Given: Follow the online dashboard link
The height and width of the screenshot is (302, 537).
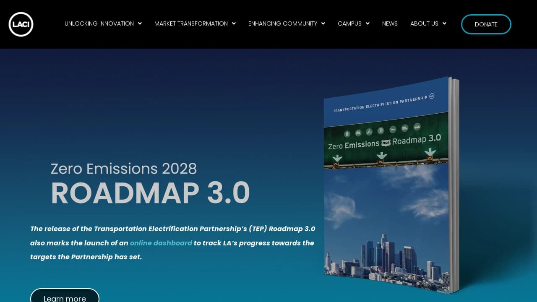Looking at the screenshot, I should [161, 243].
